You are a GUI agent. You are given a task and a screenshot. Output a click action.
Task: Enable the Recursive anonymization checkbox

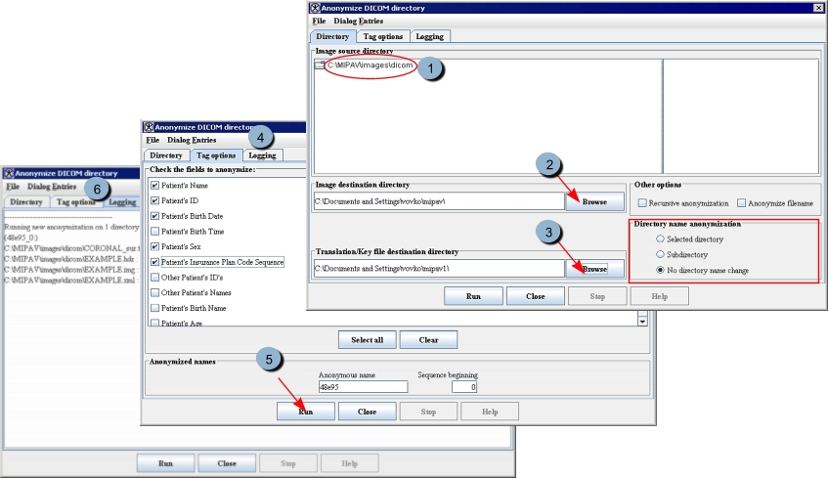click(642, 202)
